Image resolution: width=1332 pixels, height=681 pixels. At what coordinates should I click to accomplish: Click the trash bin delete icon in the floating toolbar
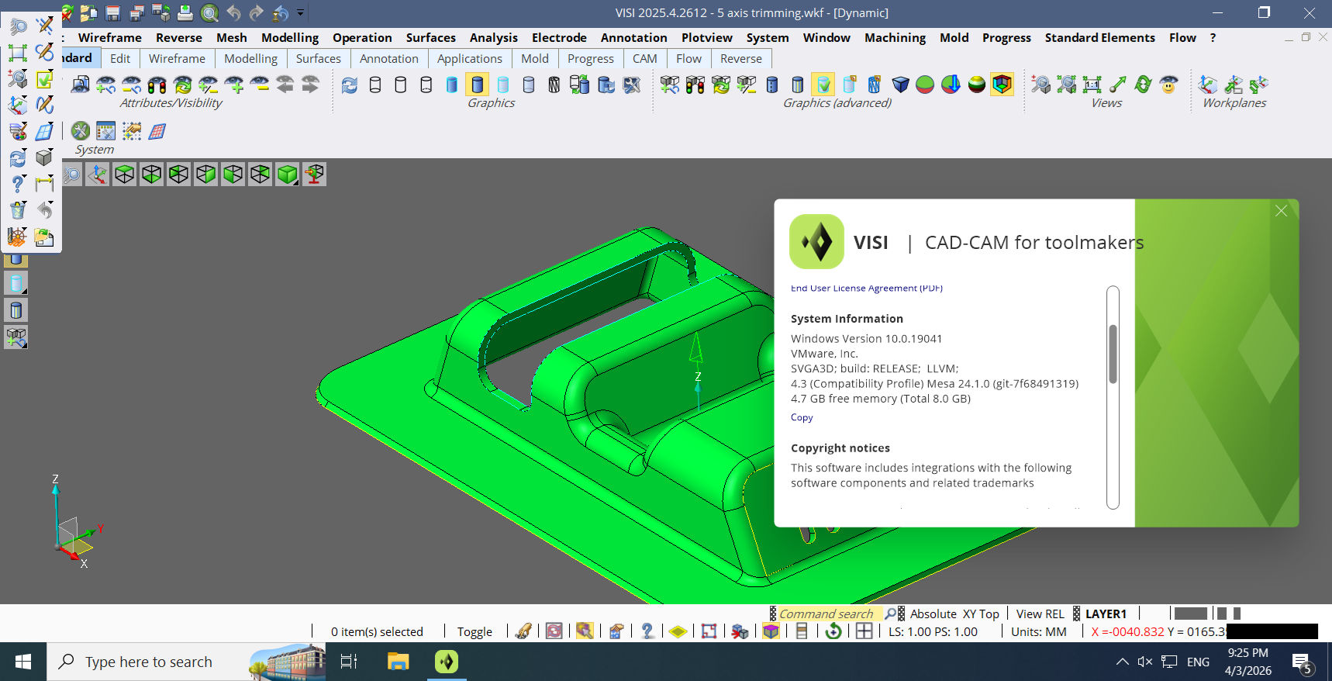[x=18, y=210]
